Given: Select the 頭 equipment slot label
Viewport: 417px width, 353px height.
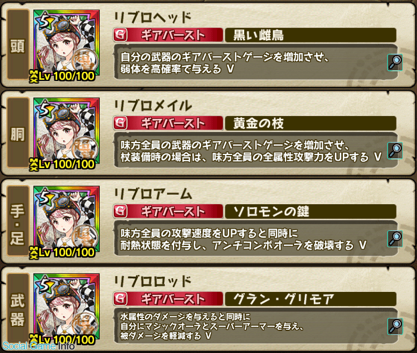Looking at the screenshot, I should click(18, 44).
